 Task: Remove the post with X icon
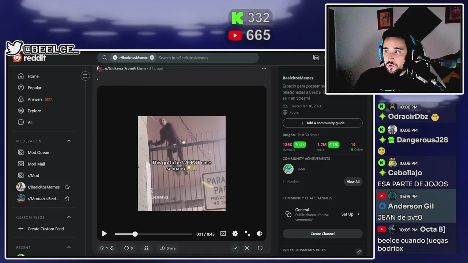(x=247, y=248)
